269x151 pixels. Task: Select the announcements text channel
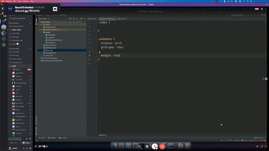[18, 26]
